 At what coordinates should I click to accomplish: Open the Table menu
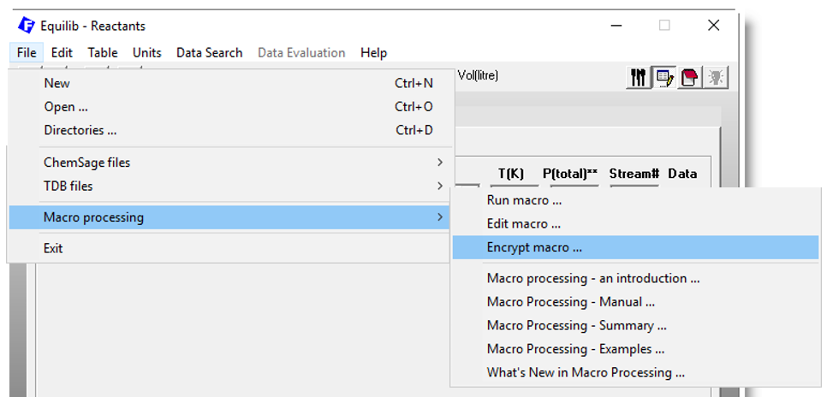click(103, 53)
